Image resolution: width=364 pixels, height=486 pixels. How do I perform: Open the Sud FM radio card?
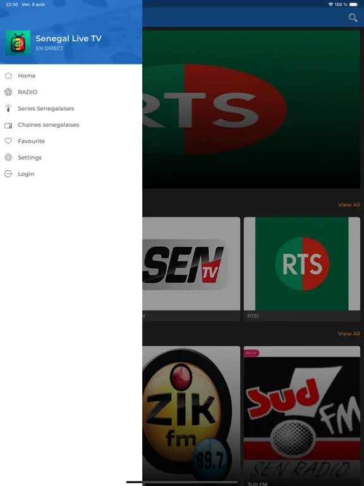[302, 415]
